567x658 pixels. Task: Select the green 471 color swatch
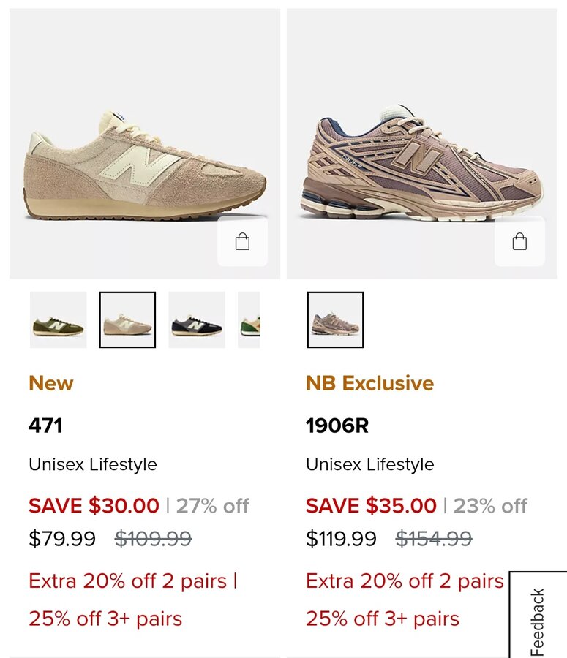tap(59, 320)
